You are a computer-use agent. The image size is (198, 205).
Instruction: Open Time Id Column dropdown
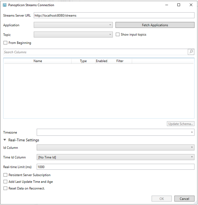[115, 157]
